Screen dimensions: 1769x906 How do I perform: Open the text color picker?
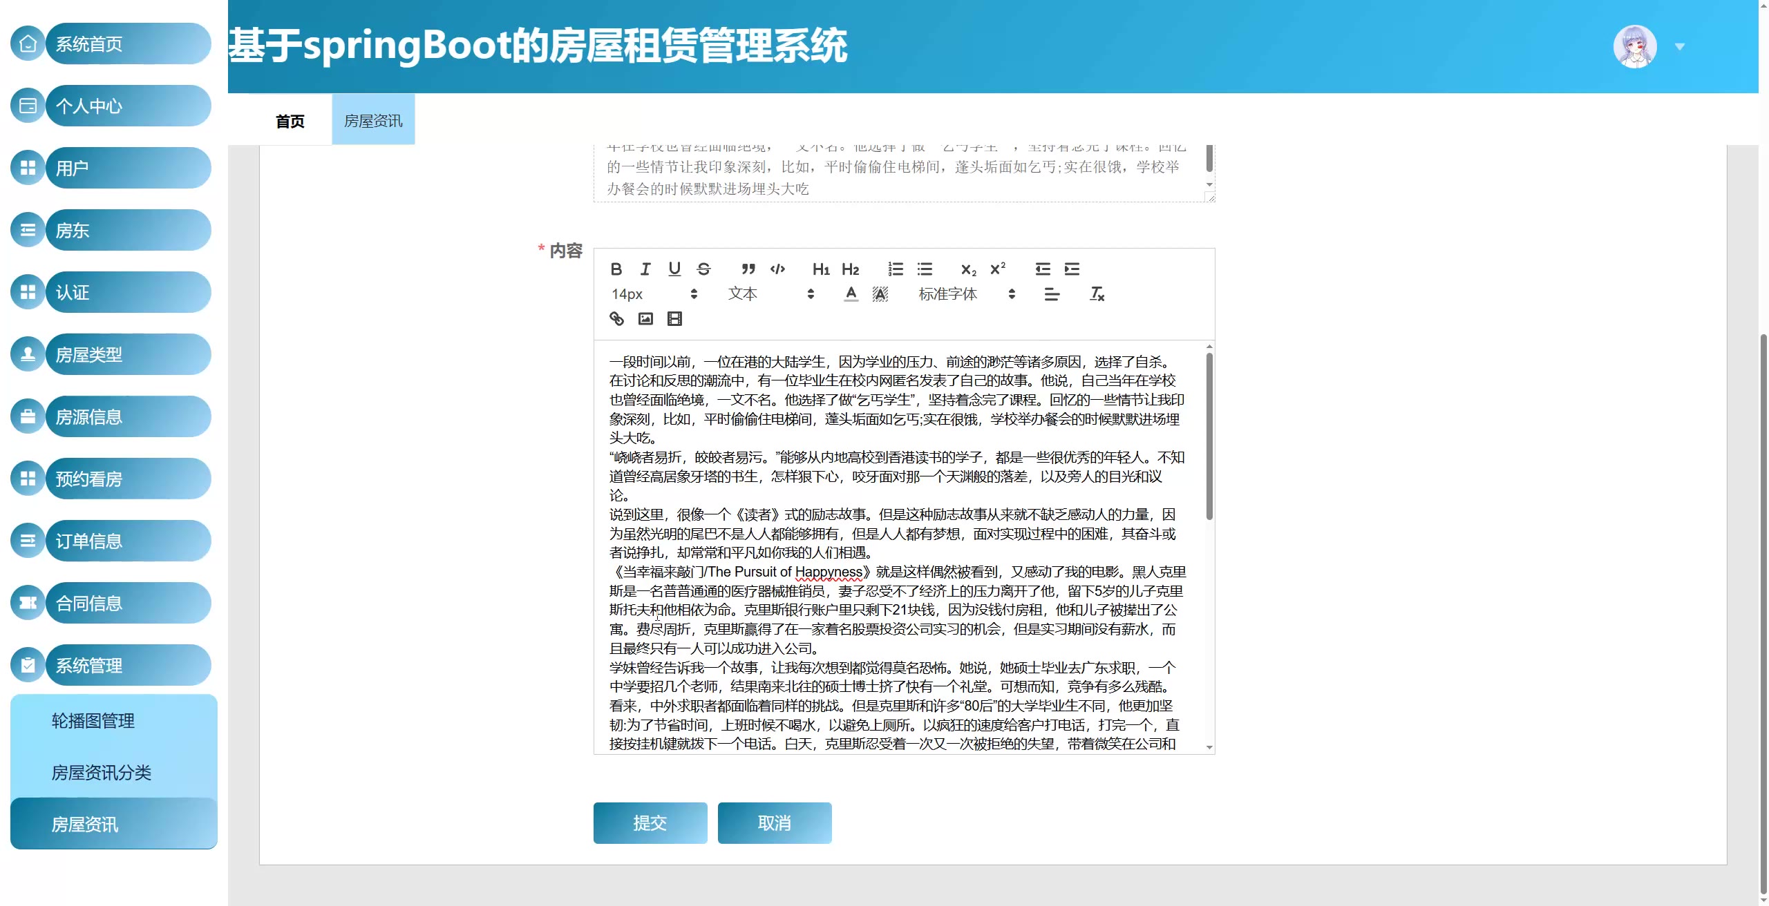tap(851, 294)
